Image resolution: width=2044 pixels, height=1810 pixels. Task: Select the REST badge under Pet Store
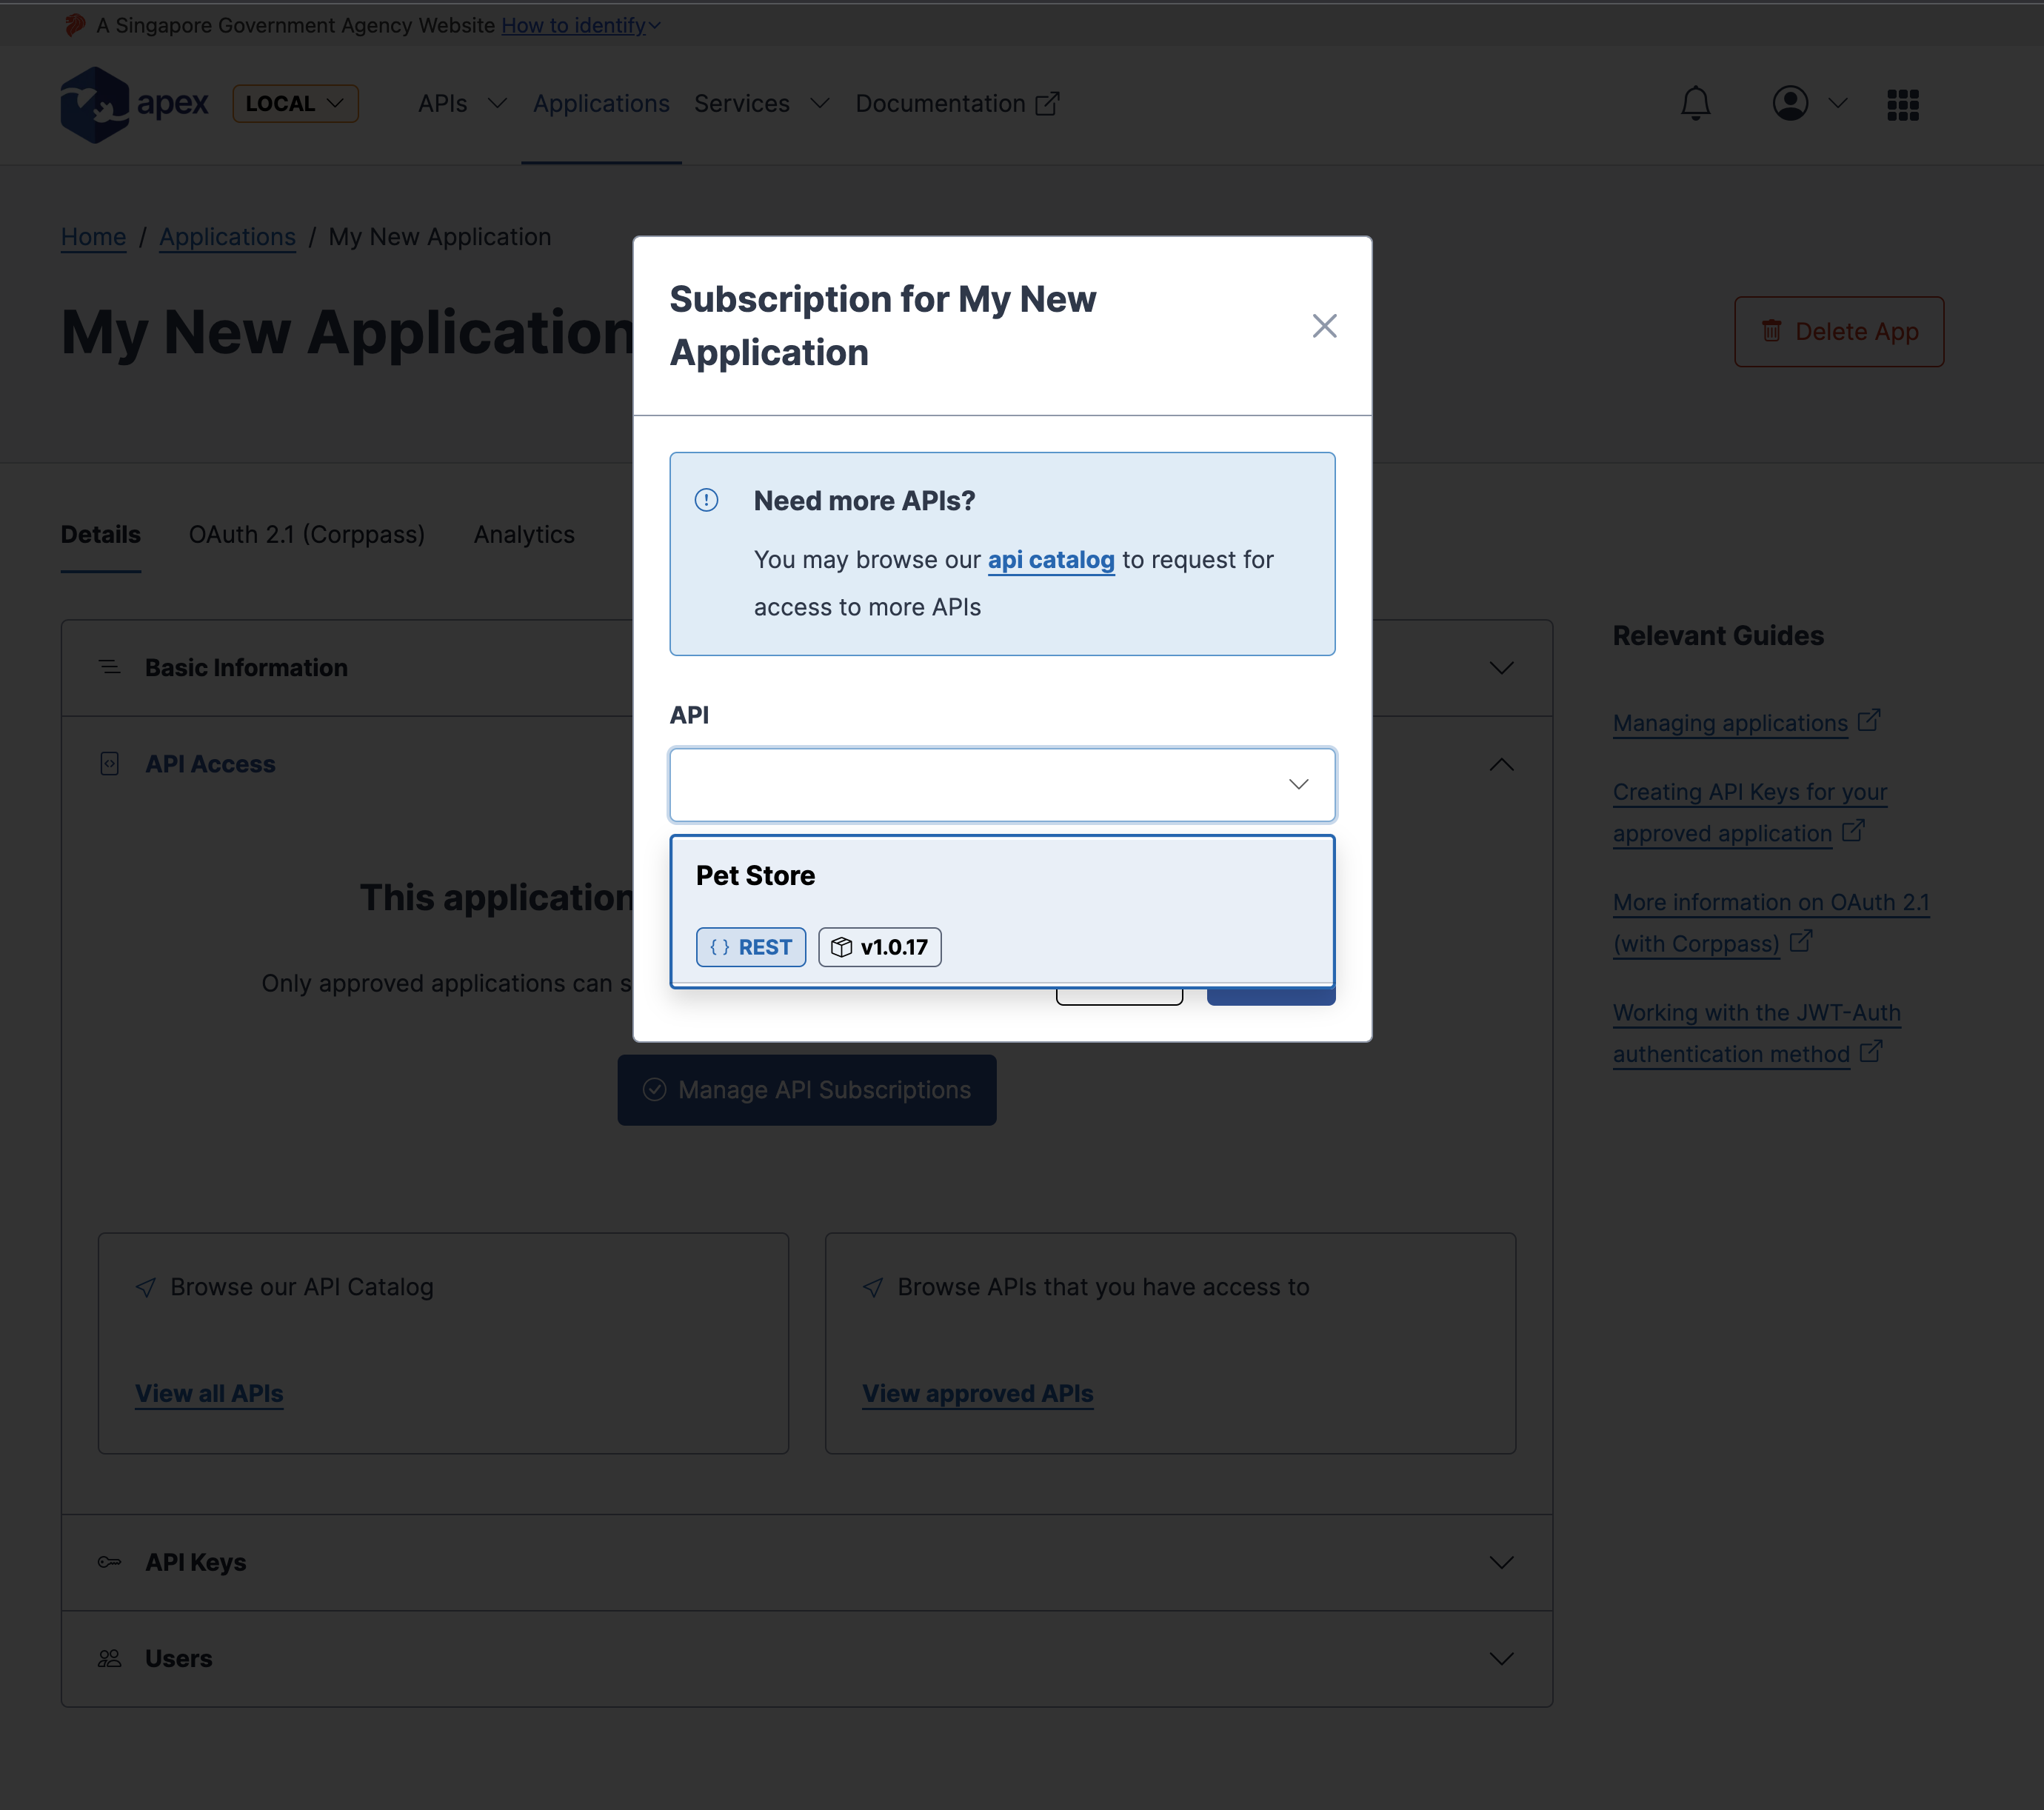tap(750, 946)
